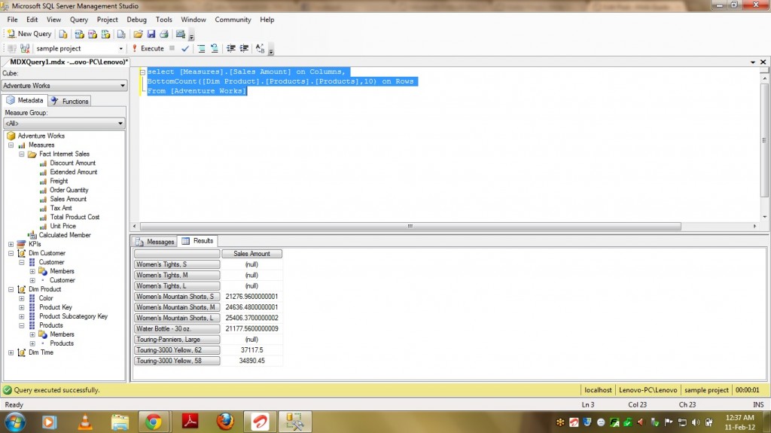Select the Sales Amount measure
771x433 pixels.
click(68, 199)
